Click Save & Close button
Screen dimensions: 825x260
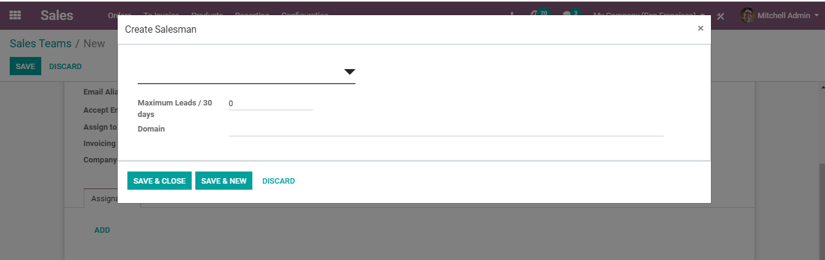[x=160, y=181]
